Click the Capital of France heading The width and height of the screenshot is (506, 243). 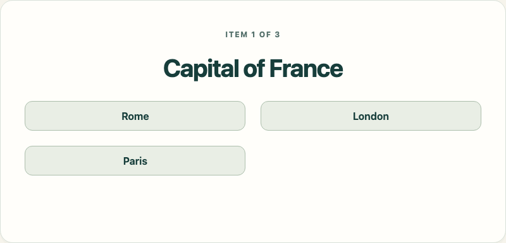253,68
